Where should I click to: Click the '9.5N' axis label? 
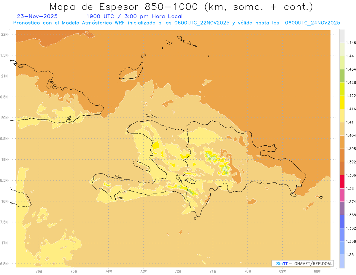4,139
